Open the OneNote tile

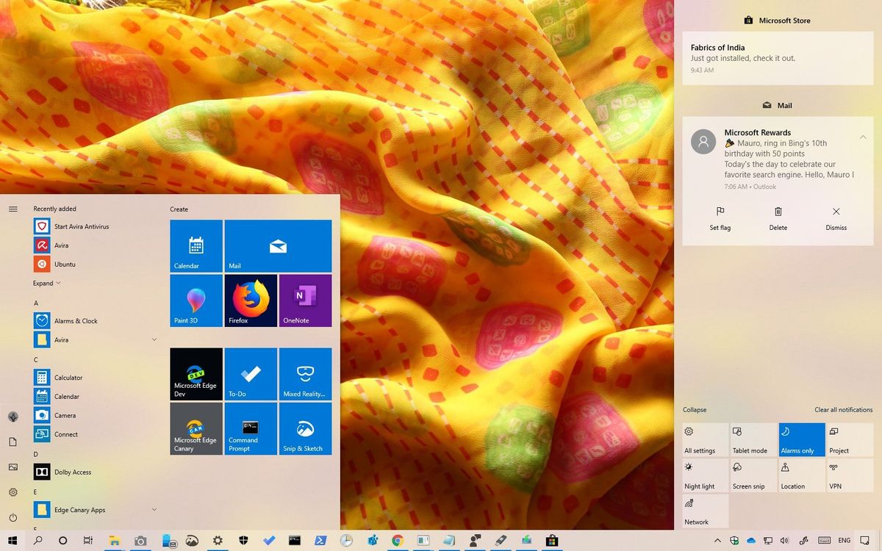click(x=305, y=300)
